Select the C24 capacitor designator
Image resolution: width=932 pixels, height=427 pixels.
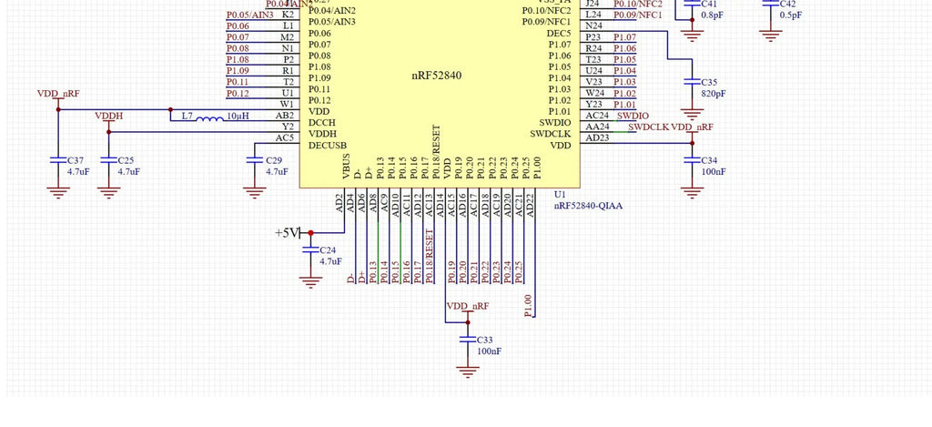point(328,250)
